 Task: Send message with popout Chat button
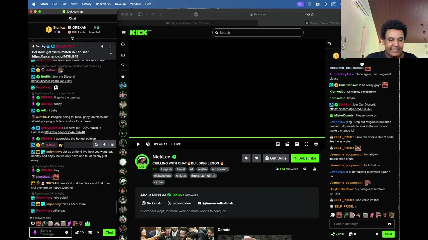click(x=109, y=232)
